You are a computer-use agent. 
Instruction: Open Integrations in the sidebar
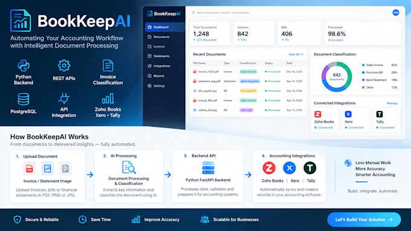(165, 66)
